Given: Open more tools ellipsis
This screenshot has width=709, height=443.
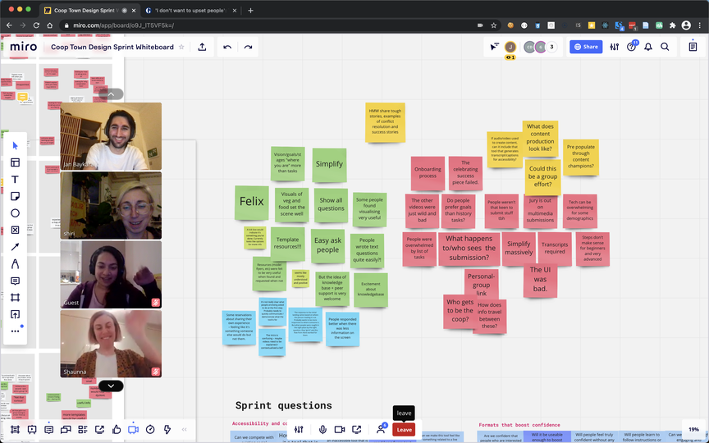Looking at the screenshot, I should [x=15, y=331].
